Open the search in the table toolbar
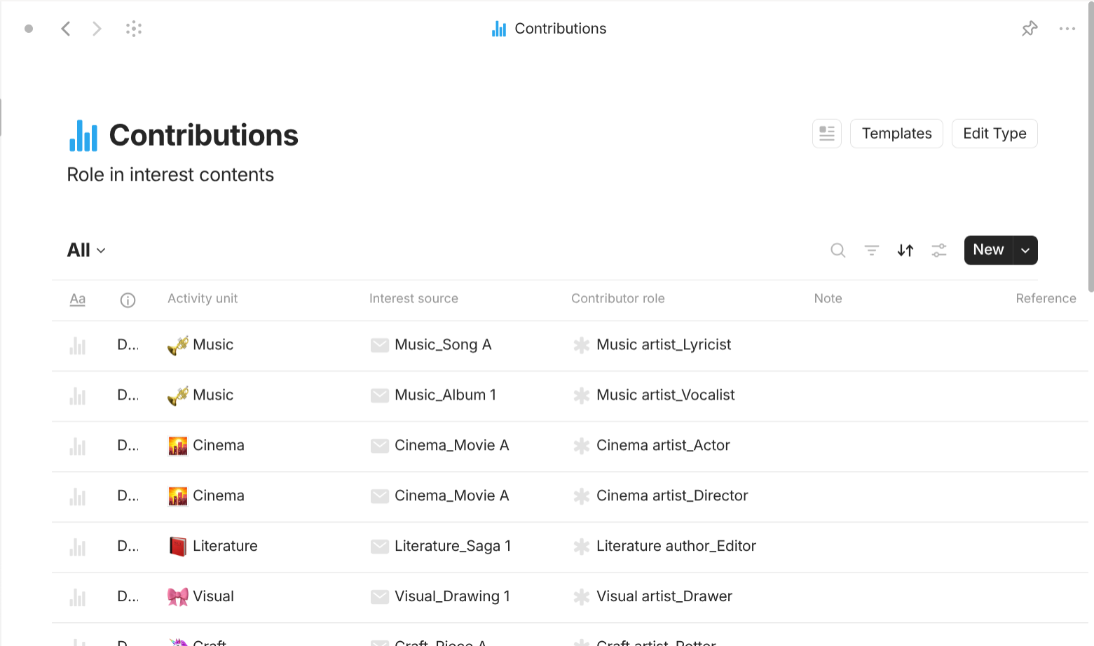Image resolution: width=1094 pixels, height=646 pixels. click(837, 250)
